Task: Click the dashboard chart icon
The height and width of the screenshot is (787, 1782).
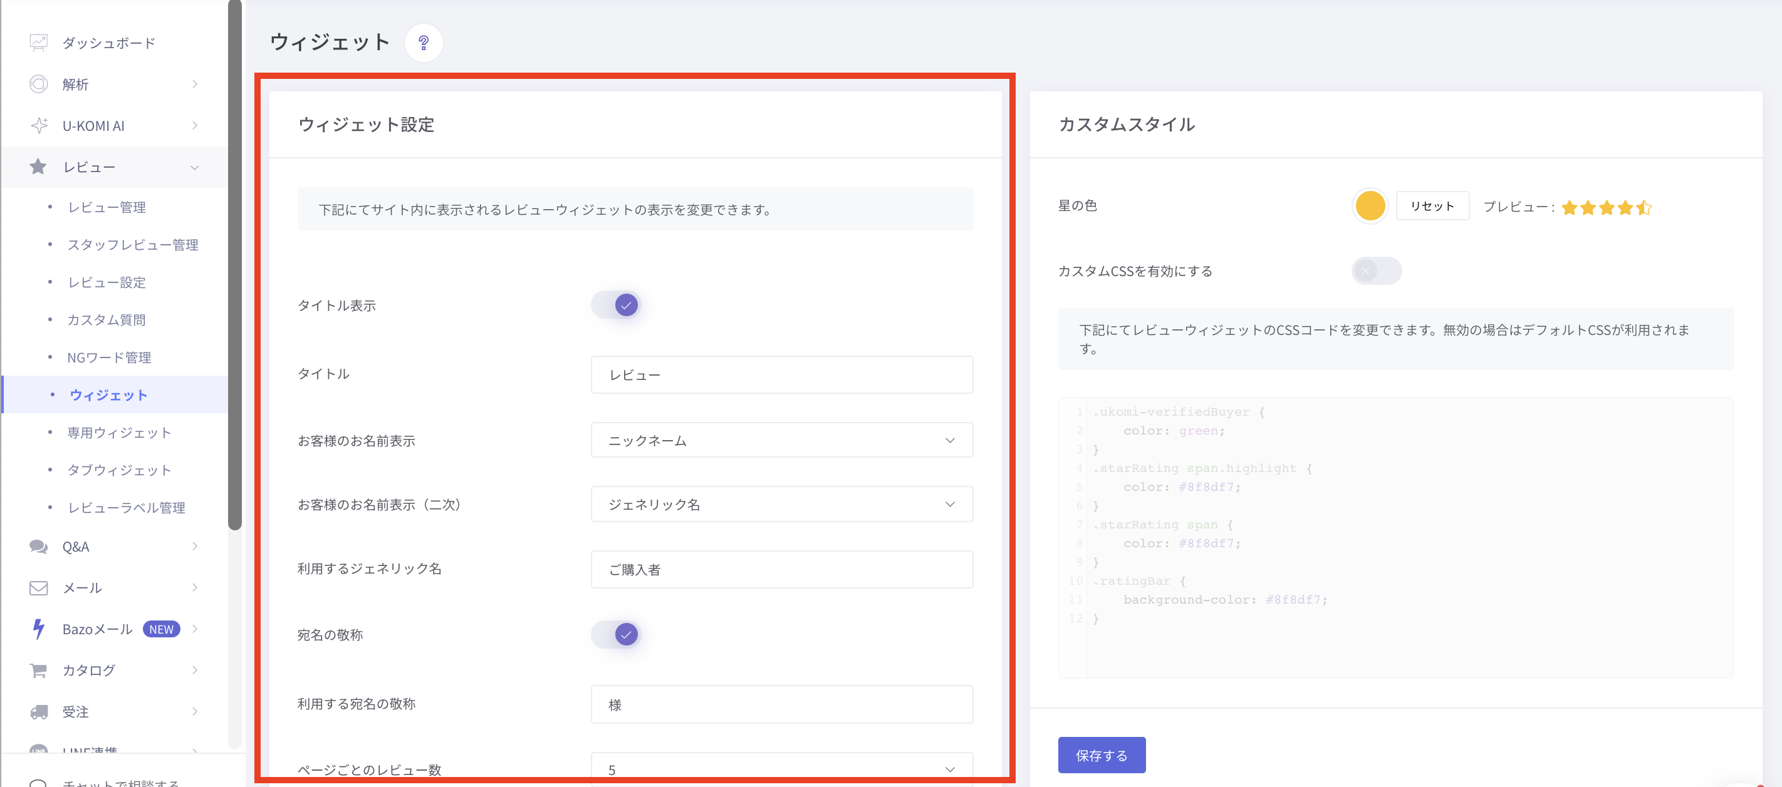Action: tap(39, 43)
